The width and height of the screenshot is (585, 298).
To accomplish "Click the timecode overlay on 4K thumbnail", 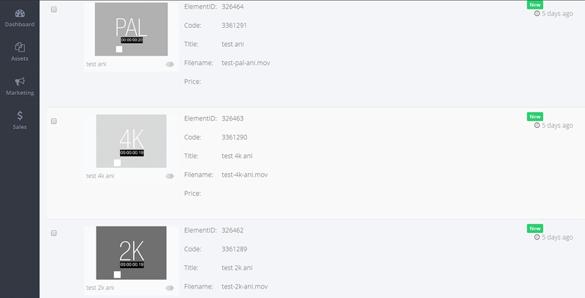I will pos(132,153).
